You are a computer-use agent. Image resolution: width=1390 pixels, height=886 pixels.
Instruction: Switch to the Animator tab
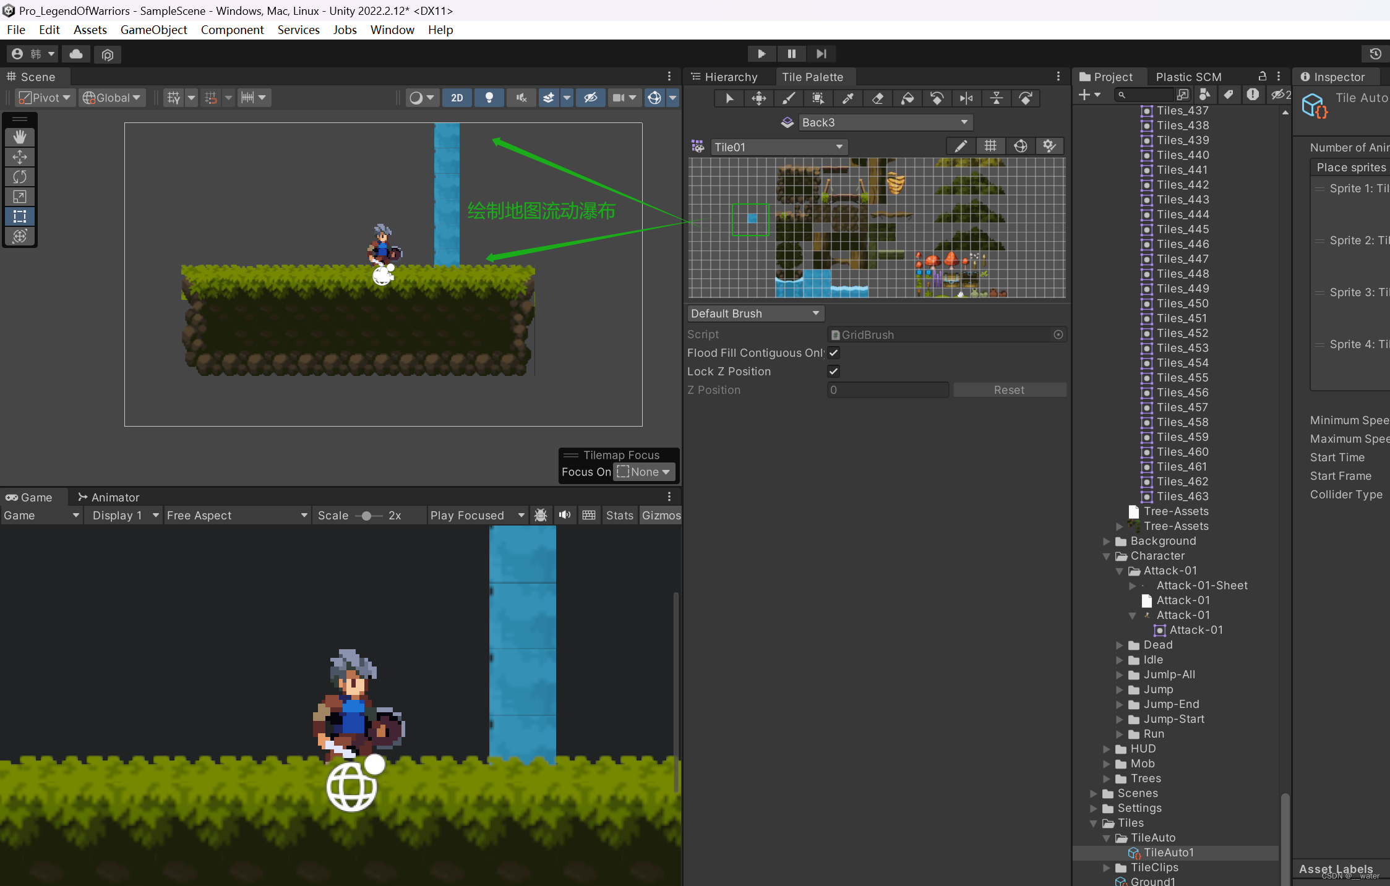[x=108, y=497]
